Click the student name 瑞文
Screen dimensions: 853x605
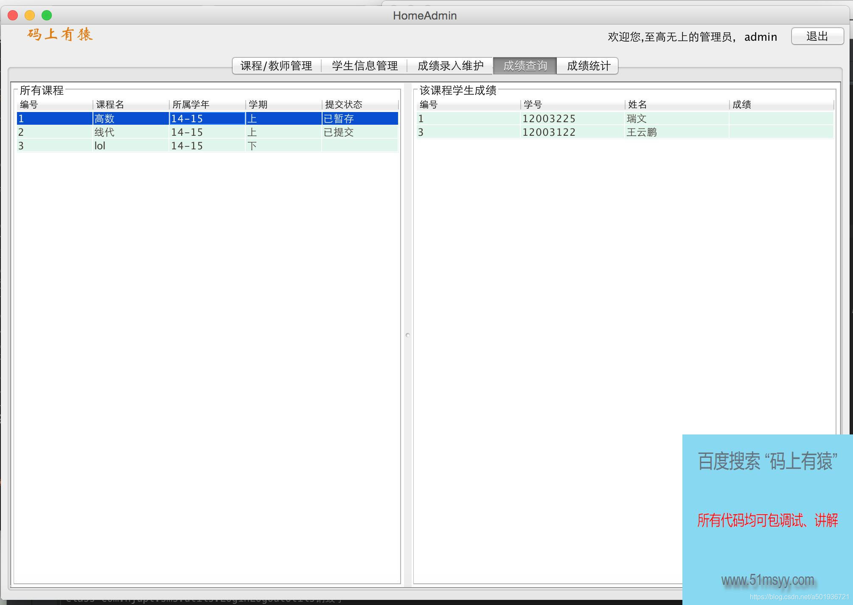677,118
